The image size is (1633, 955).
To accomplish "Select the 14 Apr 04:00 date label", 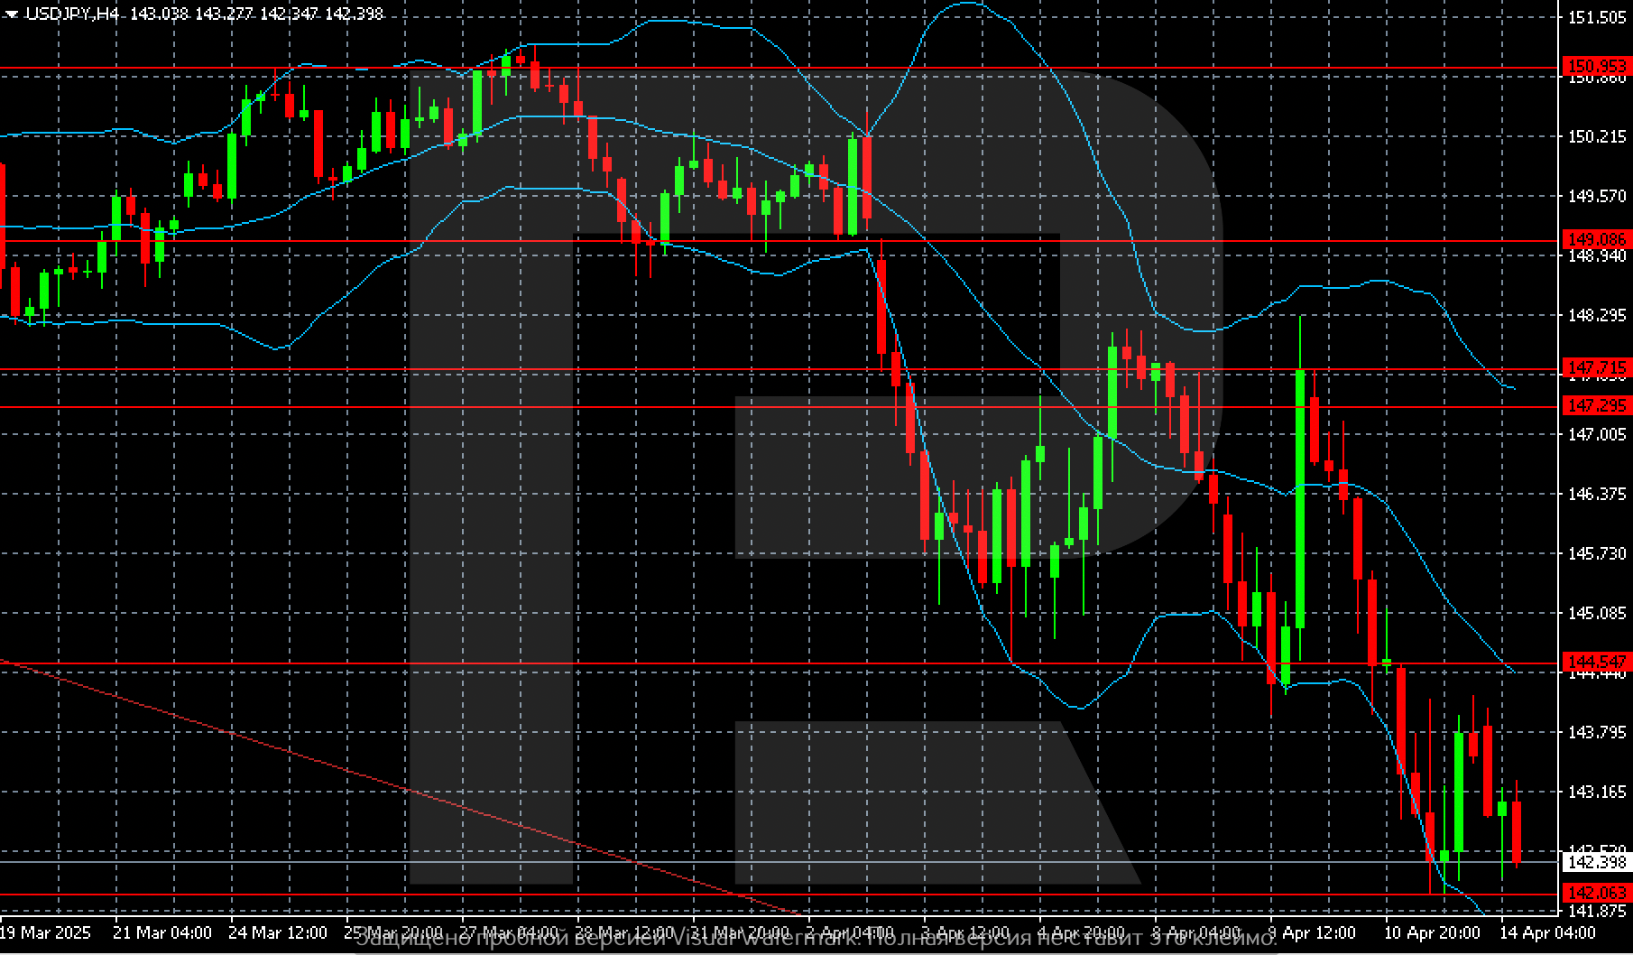I will (1546, 932).
